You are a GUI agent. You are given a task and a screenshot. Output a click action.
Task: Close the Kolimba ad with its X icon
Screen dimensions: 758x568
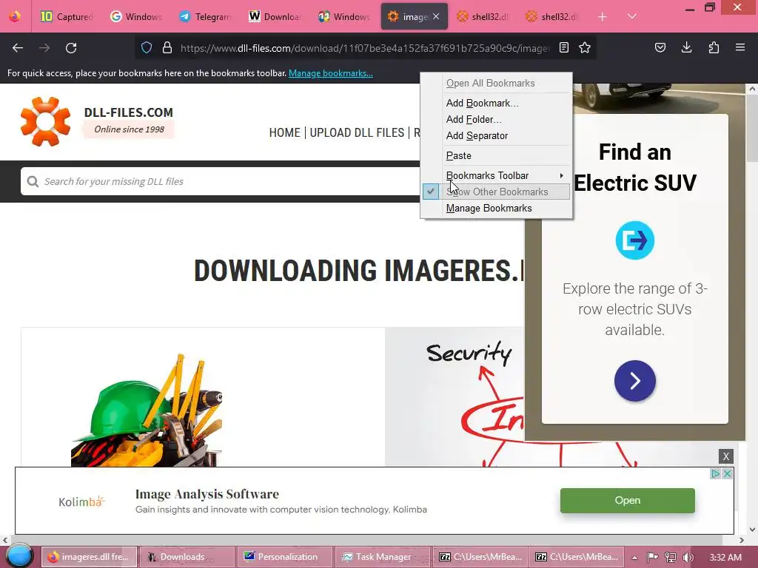[x=727, y=474]
